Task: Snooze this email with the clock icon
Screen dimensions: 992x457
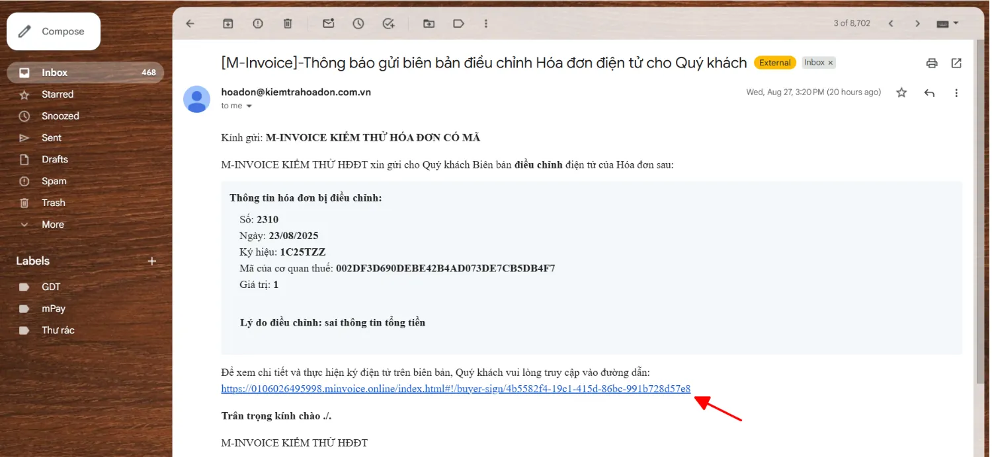Action: point(358,23)
